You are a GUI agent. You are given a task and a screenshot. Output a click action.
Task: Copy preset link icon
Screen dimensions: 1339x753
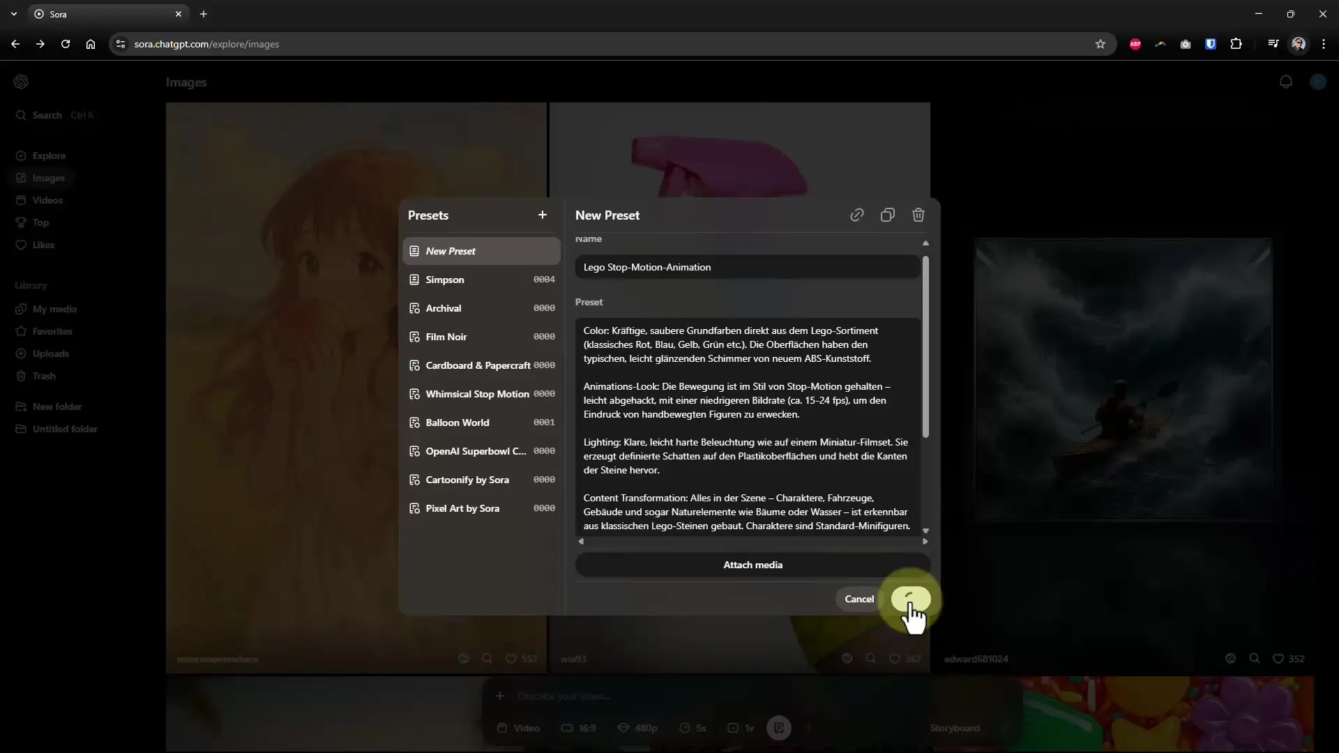(x=857, y=215)
